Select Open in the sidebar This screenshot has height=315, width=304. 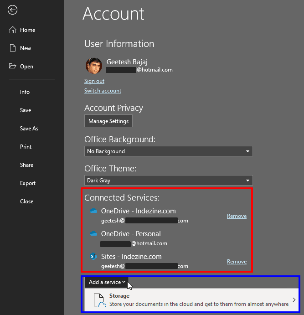click(x=26, y=66)
